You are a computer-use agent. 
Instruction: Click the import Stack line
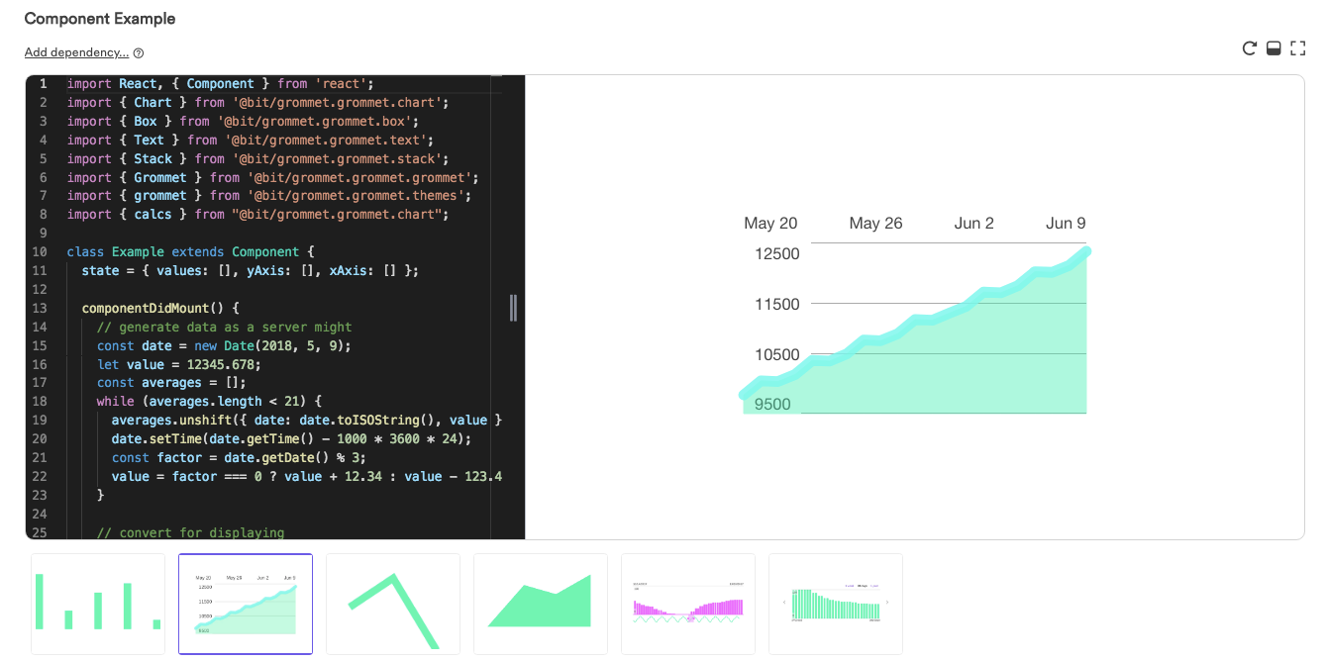tap(258, 159)
